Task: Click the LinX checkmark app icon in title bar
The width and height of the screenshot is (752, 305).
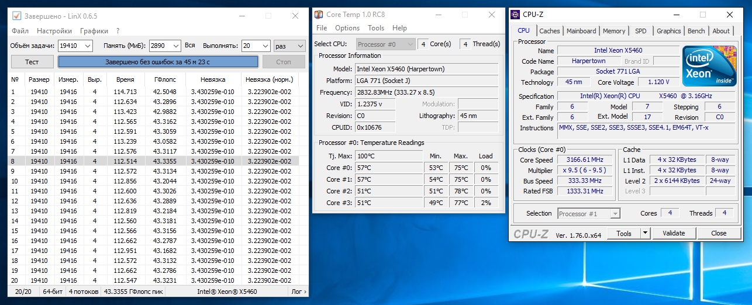Action: point(16,15)
